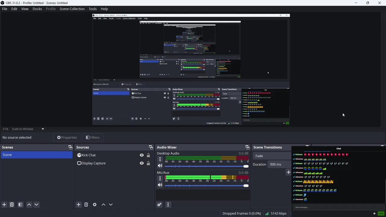Open the View menu
This screenshot has height=217, width=386.
point(25,9)
